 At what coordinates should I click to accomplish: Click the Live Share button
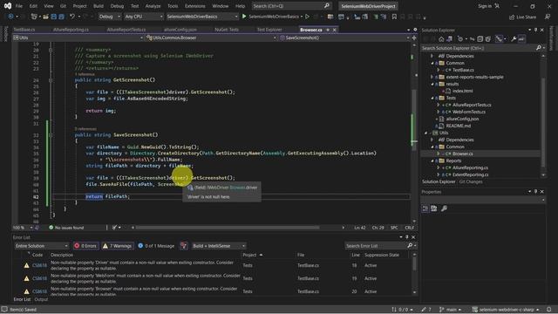tap(522, 17)
